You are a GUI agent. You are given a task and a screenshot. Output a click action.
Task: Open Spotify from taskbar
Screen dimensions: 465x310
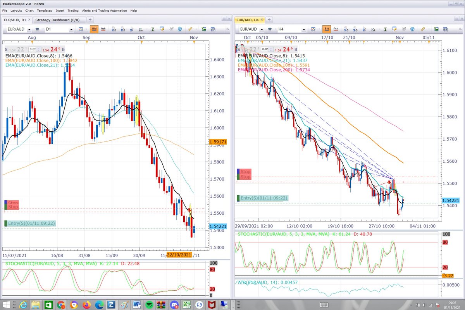point(149,305)
